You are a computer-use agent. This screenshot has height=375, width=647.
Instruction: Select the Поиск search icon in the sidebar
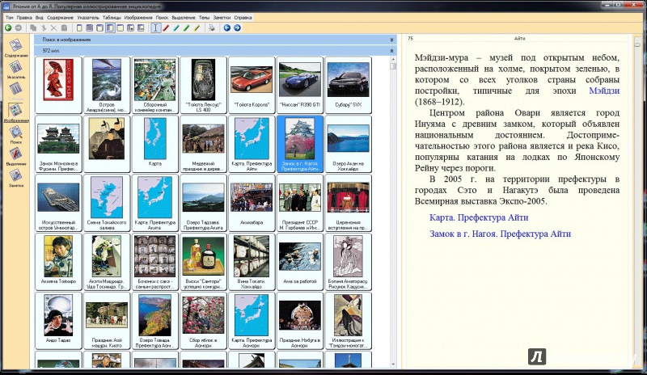click(15, 133)
